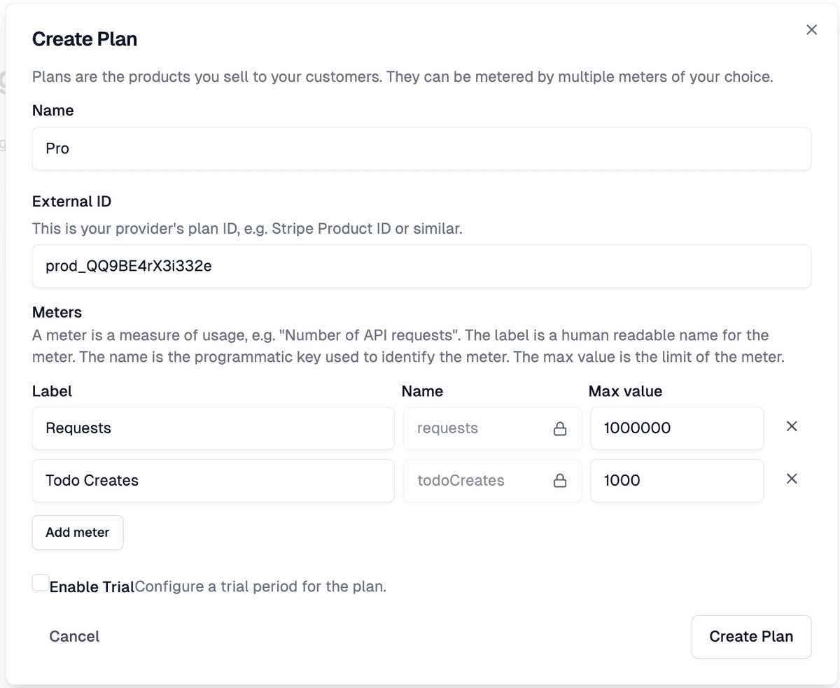The height and width of the screenshot is (688, 840).
Task: Enable Trial for the plan
Action: pyautogui.click(x=40, y=582)
